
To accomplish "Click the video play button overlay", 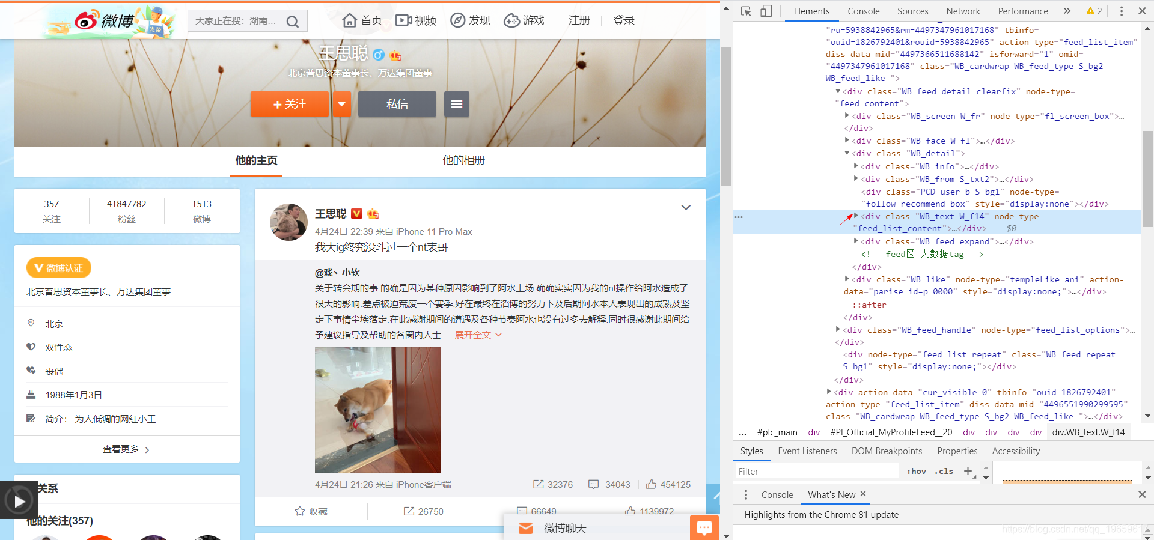I will pos(19,500).
